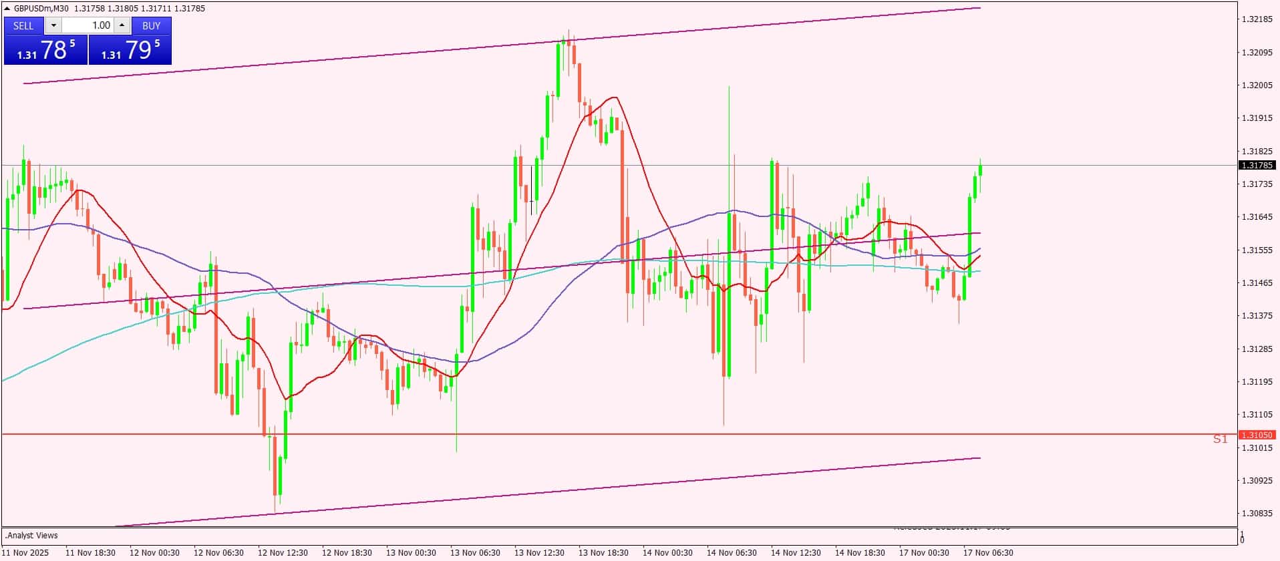Click the 1.31735 price axis label
The width and height of the screenshot is (1280, 561).
(1257, 184)
